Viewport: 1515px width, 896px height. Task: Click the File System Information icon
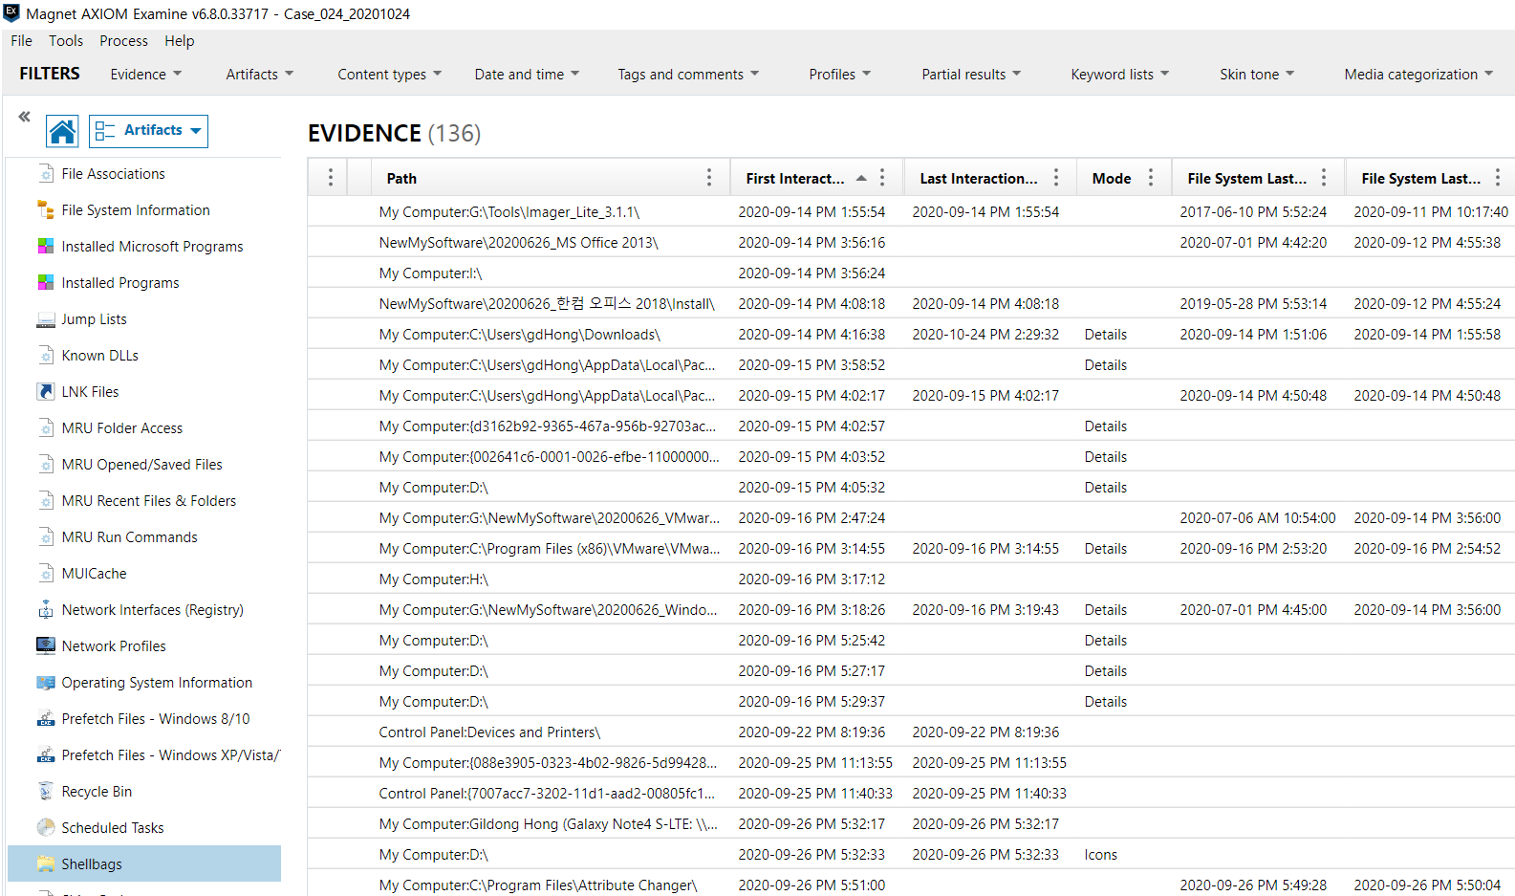46,209
